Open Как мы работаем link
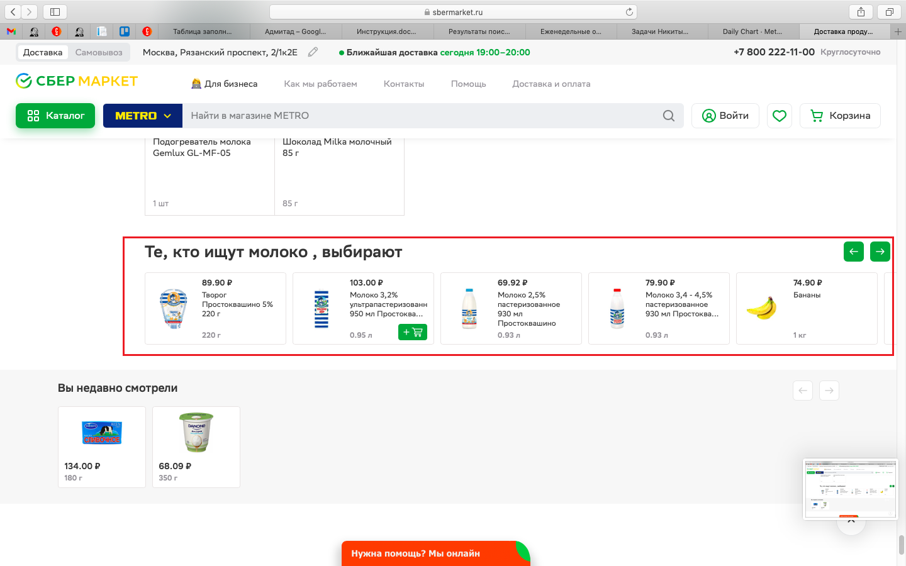The image size is (906, 566). click(320, 84)
